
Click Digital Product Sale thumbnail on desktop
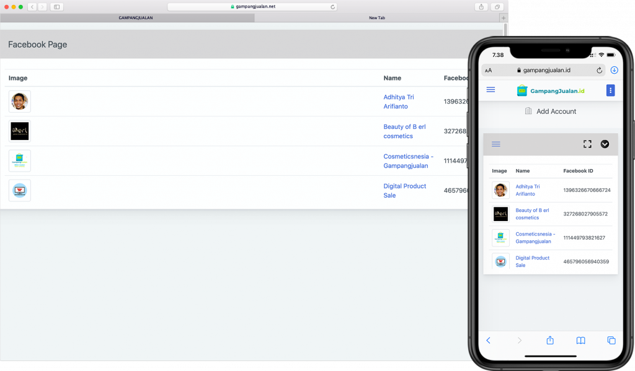coord(20,190)
